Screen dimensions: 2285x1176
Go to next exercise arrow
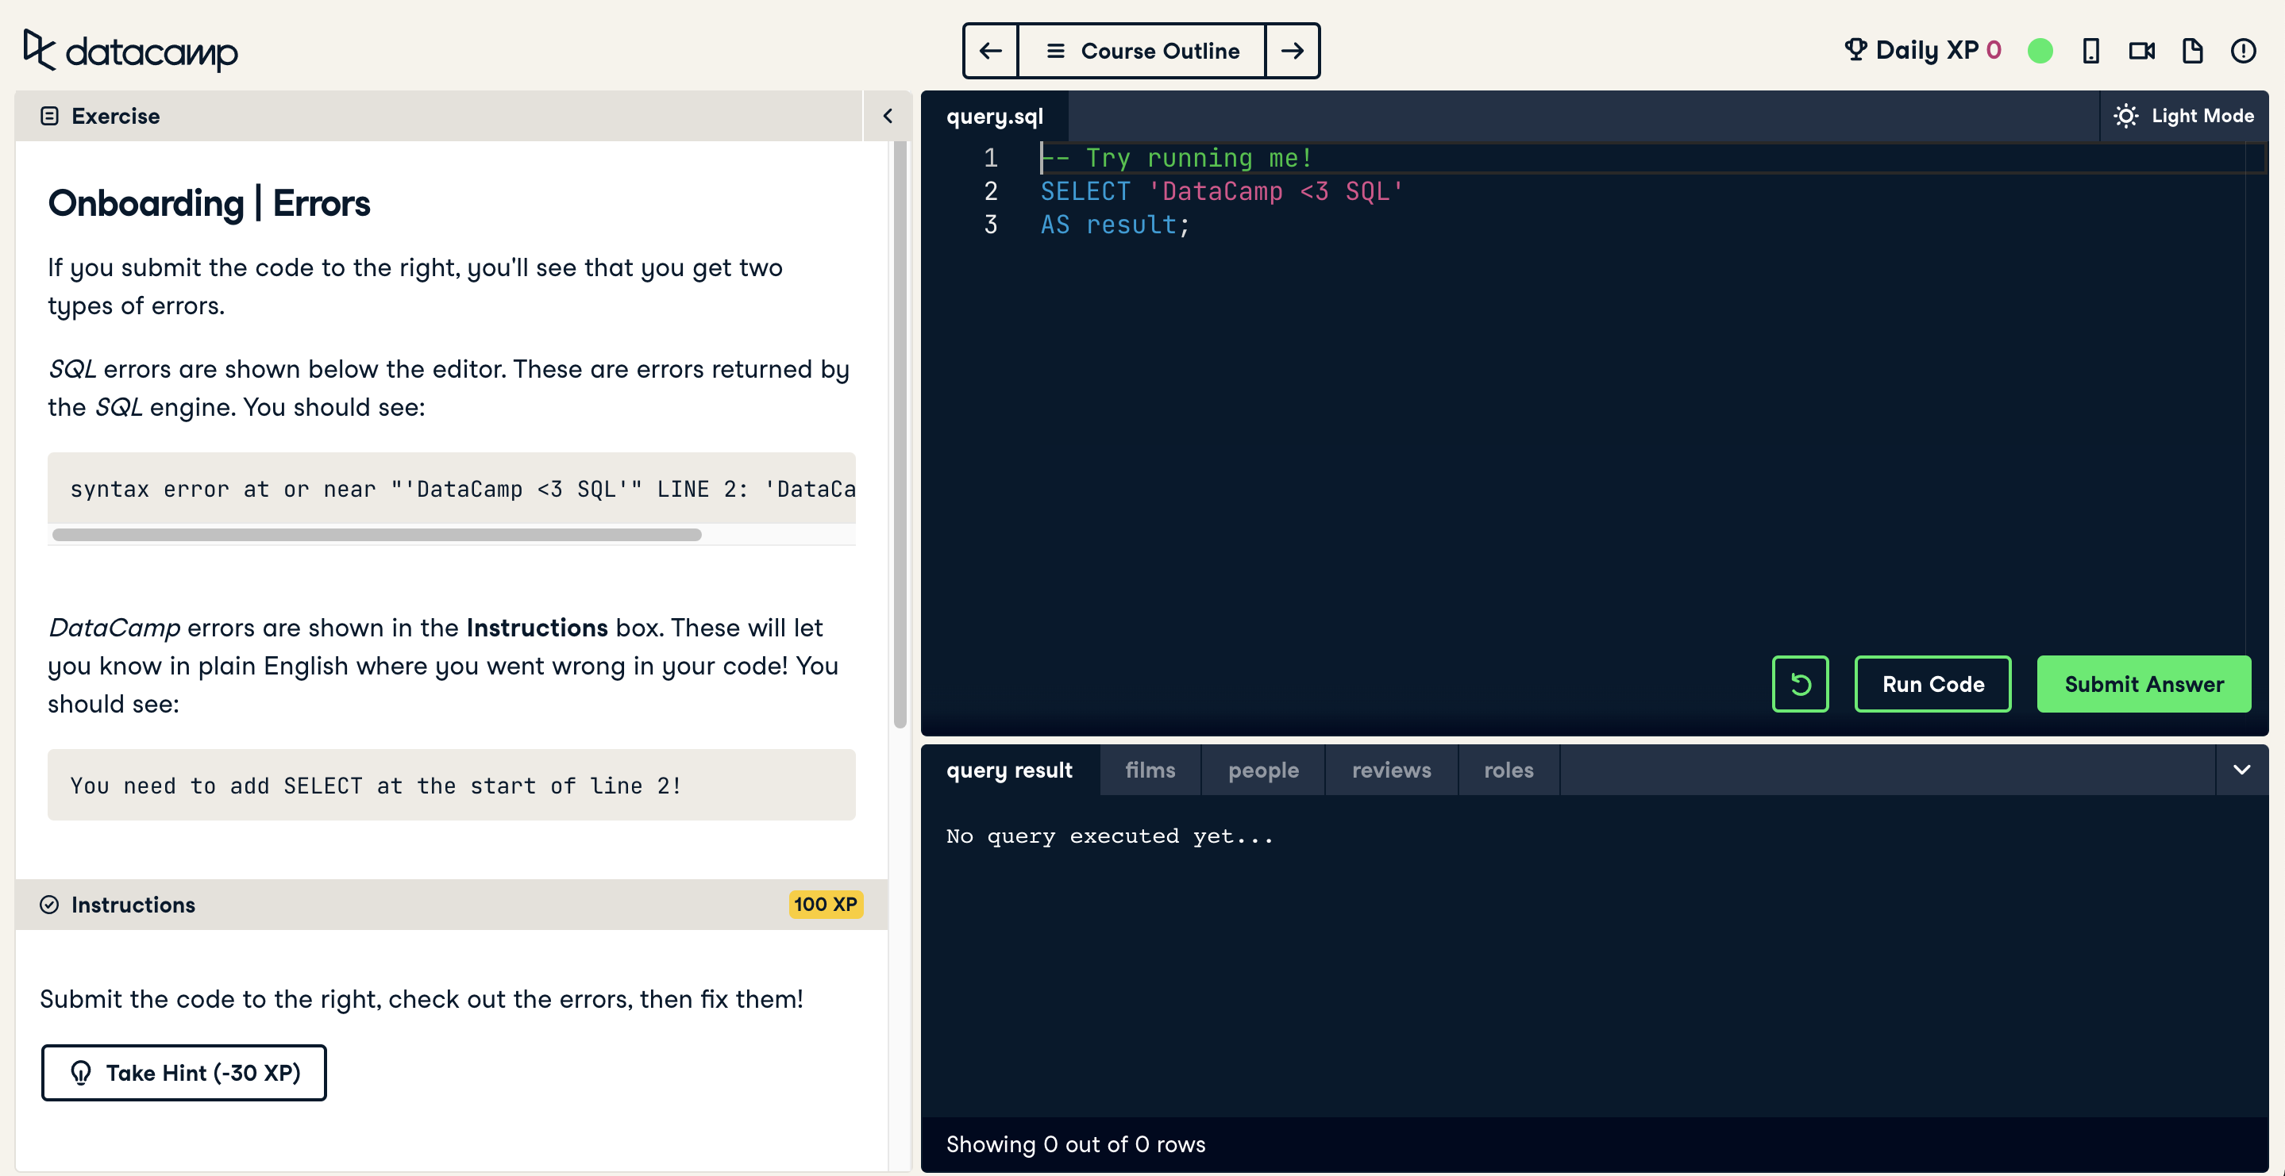1293,51
